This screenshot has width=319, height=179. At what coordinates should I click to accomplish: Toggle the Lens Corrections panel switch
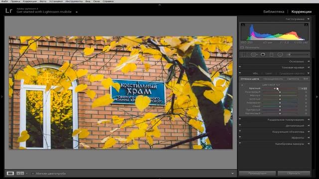[240, 131]
